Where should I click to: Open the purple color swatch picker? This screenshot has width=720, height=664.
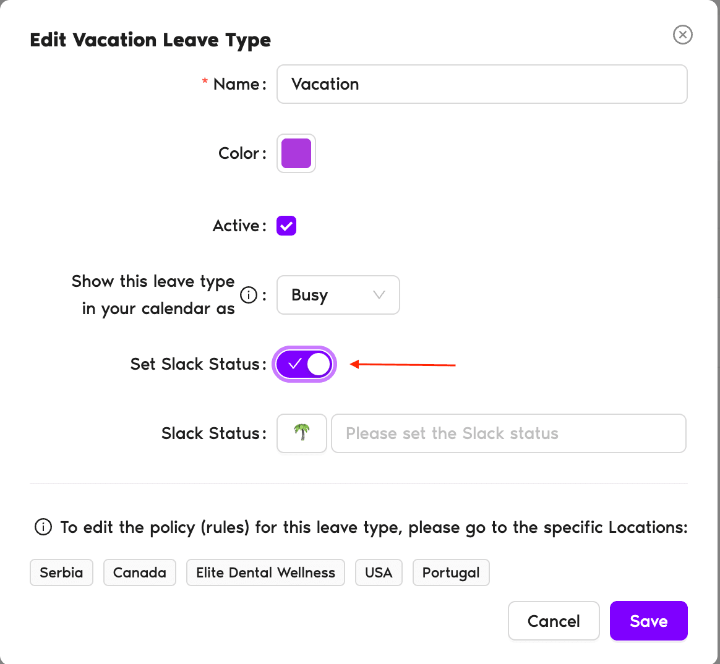pos(296,153)
